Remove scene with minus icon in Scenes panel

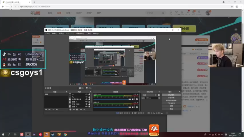pyautogui.click(x=49, y=110)
